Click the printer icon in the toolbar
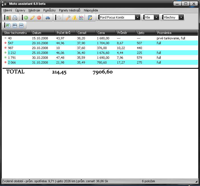The width and height of the screenshot is (200, 186). click(15, 18)
